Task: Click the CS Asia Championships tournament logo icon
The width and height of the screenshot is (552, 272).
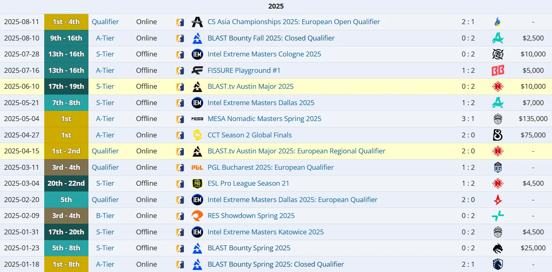Action: click(197, 22)
